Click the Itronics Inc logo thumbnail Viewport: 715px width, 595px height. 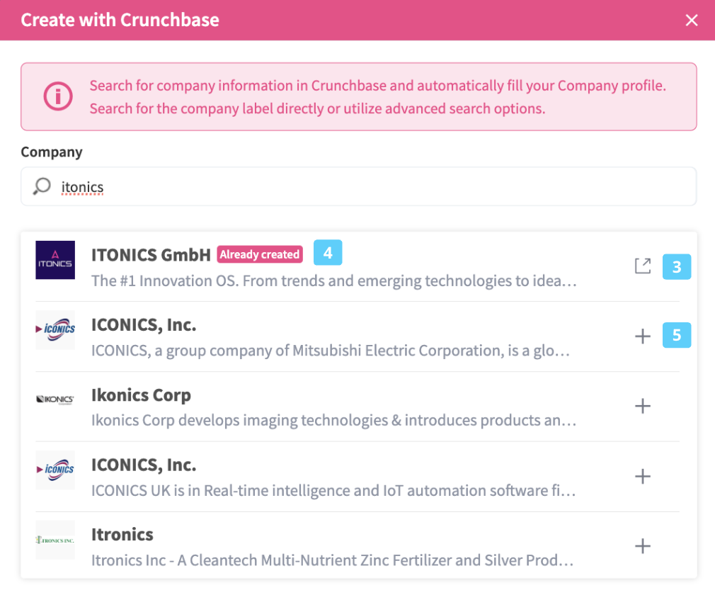pyautogui.click(x=55, y=540)
